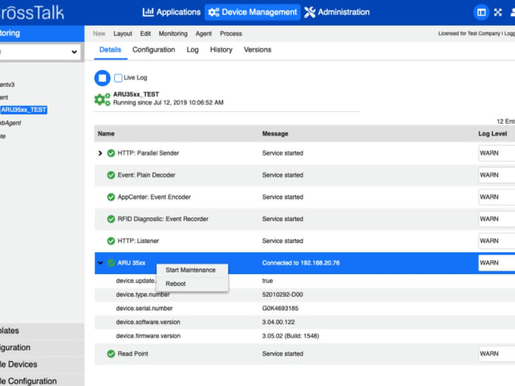The width and height of the screenshot is (515, 386).
Task: Click the serial value G0K4693185
Action: tap(280, 308)
